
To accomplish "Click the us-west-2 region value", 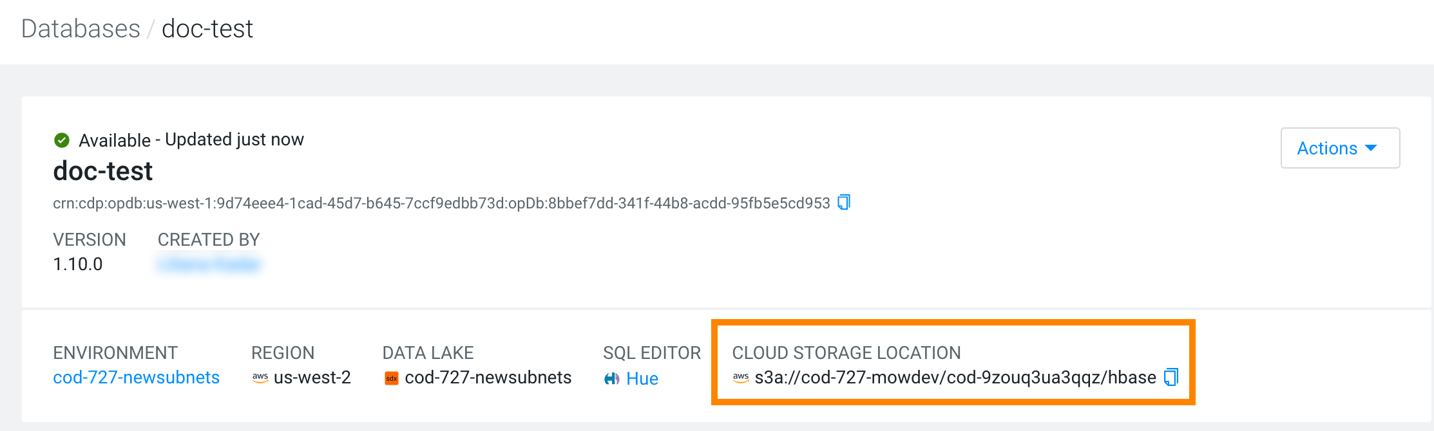I will click(x=312, y=378).
